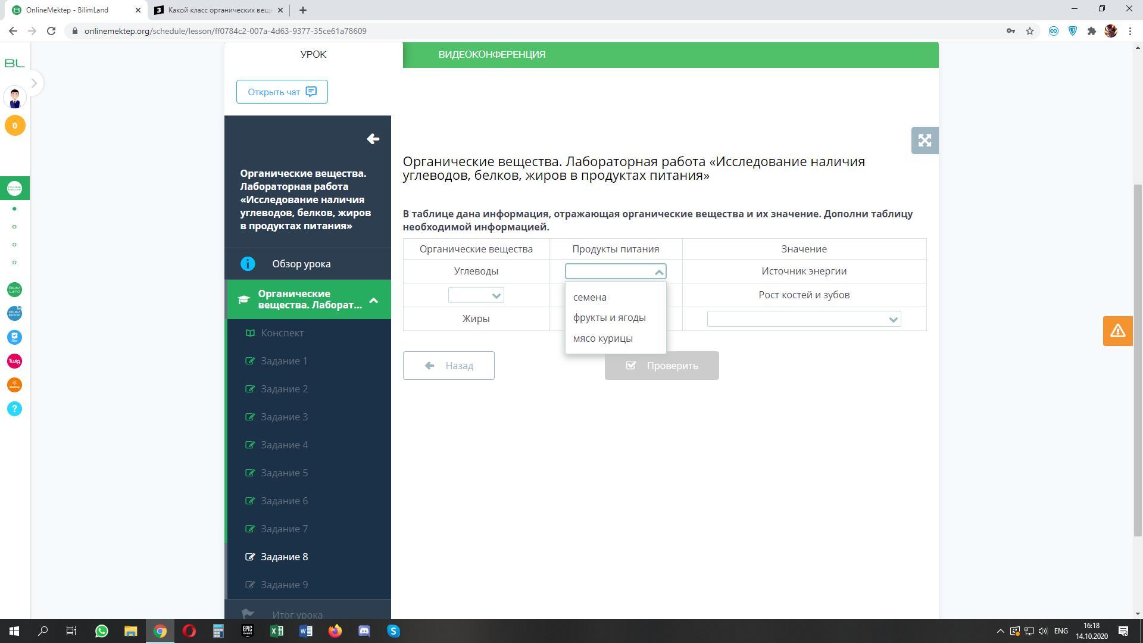
Task: Open the Жиры значение dropdown
Action: tap(803, 319)
